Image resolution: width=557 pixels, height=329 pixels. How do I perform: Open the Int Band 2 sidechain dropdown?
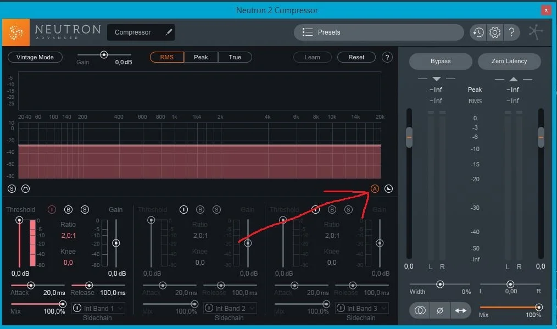230,308
